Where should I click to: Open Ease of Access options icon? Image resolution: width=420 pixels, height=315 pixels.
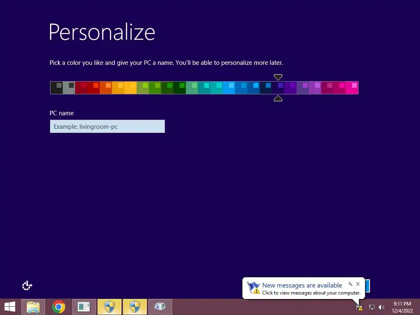(x=27, y=286)
